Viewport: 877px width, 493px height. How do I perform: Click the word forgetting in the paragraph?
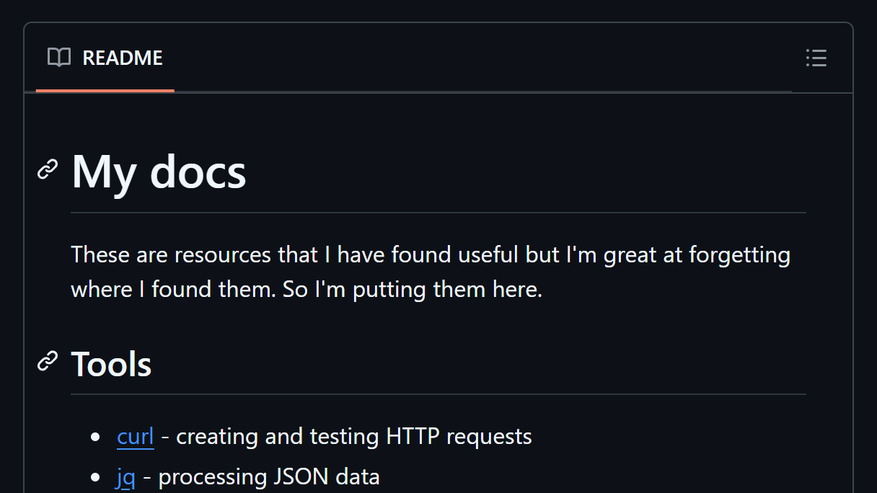[739, 255]
